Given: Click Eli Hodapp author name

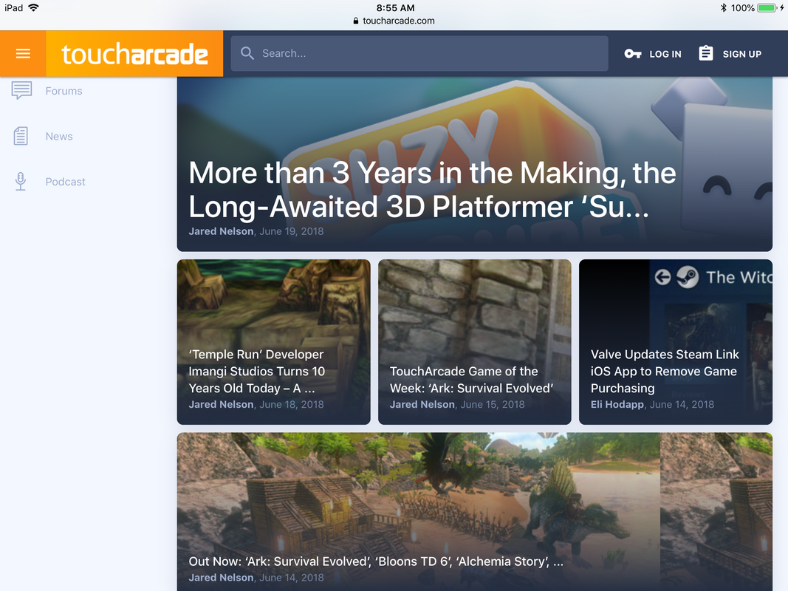Looking at the screenshot, I should 617,405.
